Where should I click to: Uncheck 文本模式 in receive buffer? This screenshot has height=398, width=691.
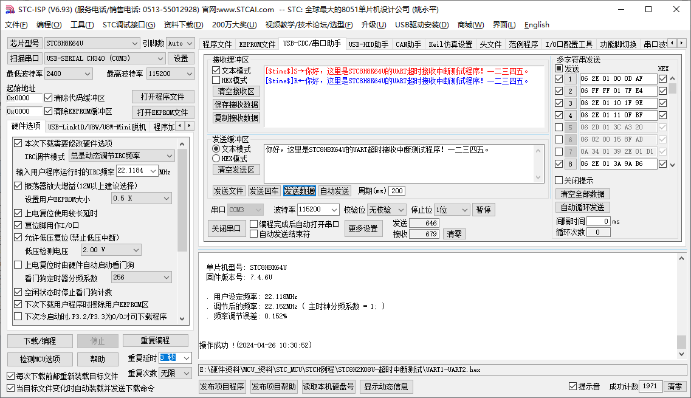tap(216, 70)
